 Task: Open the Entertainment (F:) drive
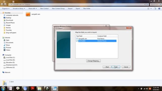coord(12,65)
